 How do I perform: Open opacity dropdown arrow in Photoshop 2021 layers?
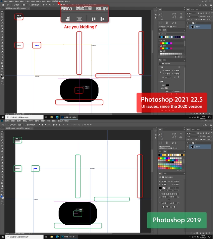pyautogui.click(x=211, y=17)
